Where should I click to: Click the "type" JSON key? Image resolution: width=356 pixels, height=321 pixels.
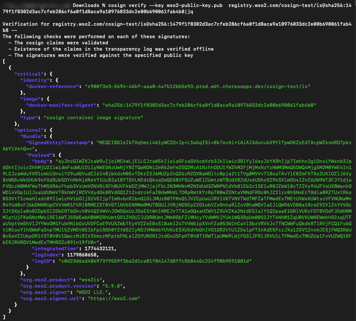29,118
